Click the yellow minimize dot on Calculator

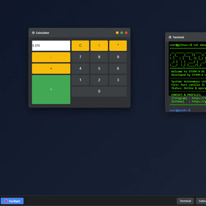pyautogui.click(x=117, y=33)
